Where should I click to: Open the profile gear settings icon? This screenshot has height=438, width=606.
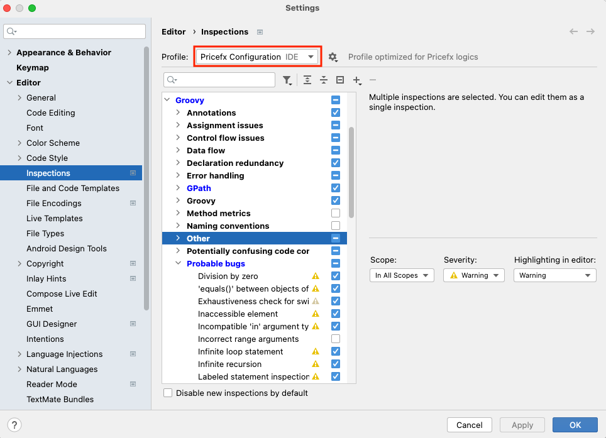click(x=333, y=57)
